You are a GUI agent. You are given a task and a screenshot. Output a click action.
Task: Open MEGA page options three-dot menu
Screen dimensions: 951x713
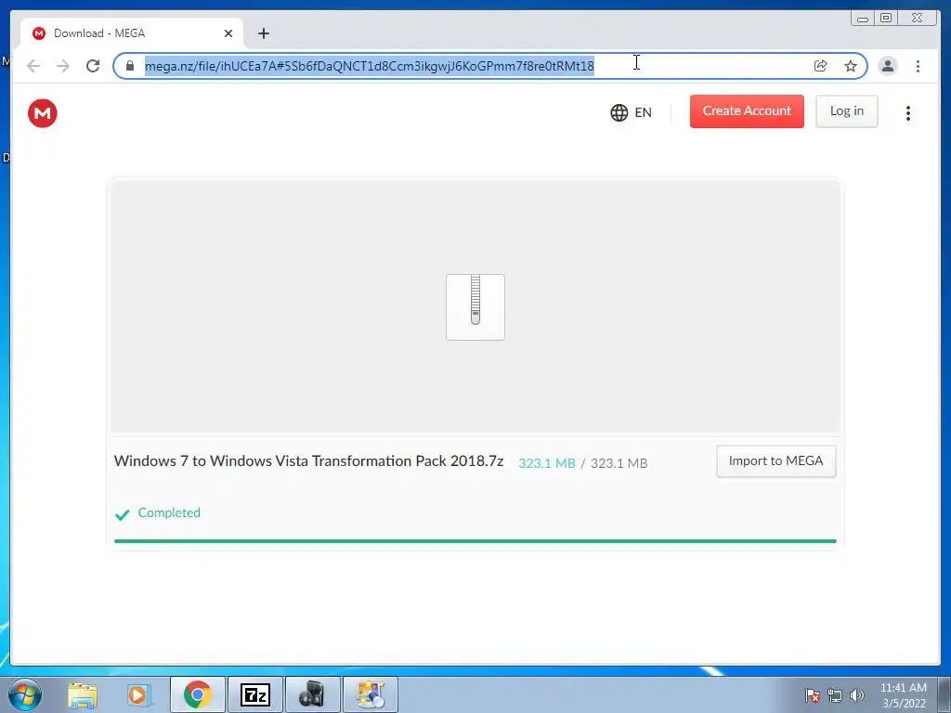[908, 112]
